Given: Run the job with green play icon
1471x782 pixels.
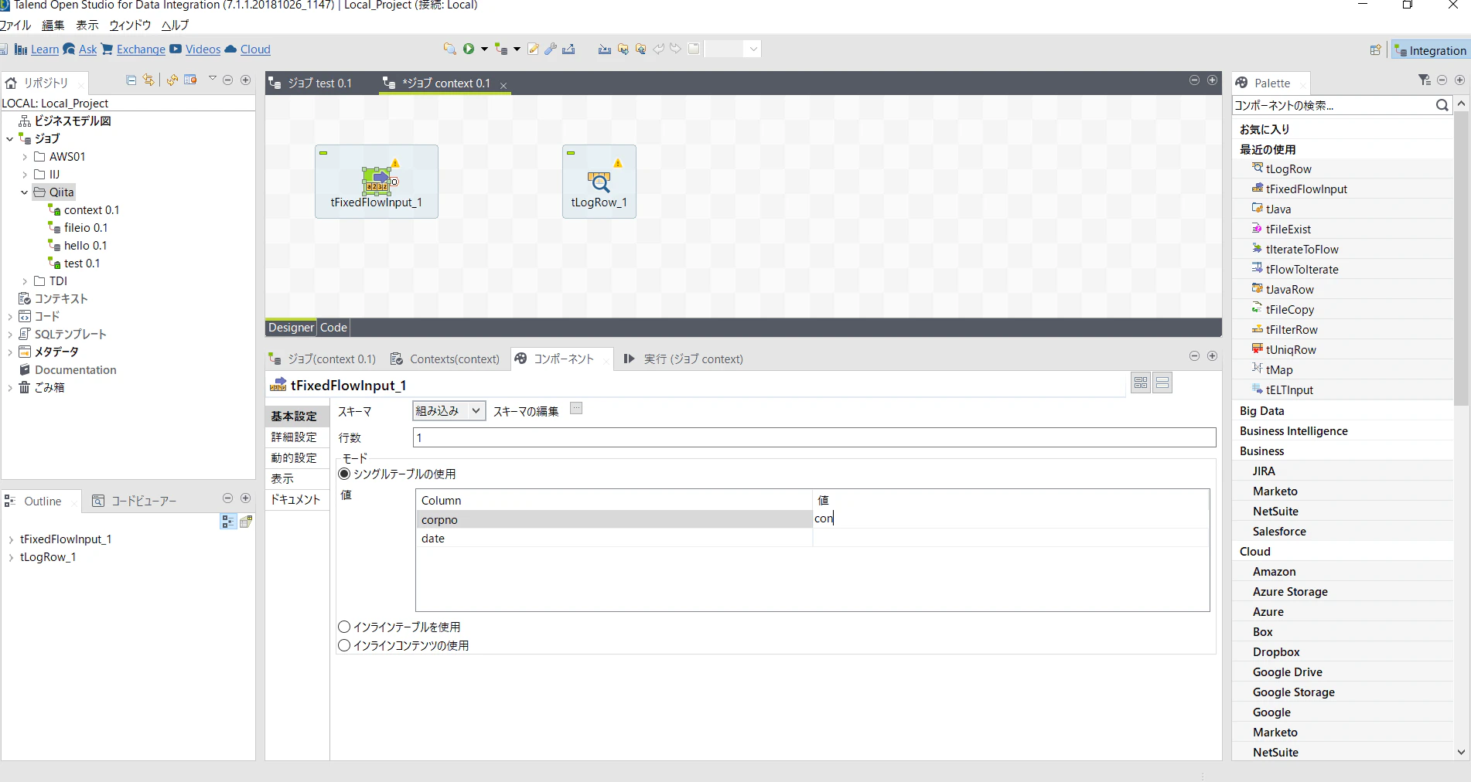Looking at the screenshot, I should click(x=469, y=49).
